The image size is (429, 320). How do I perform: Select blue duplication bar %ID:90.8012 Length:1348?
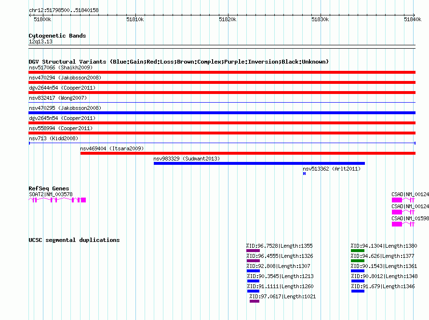[x=358, y=281]
